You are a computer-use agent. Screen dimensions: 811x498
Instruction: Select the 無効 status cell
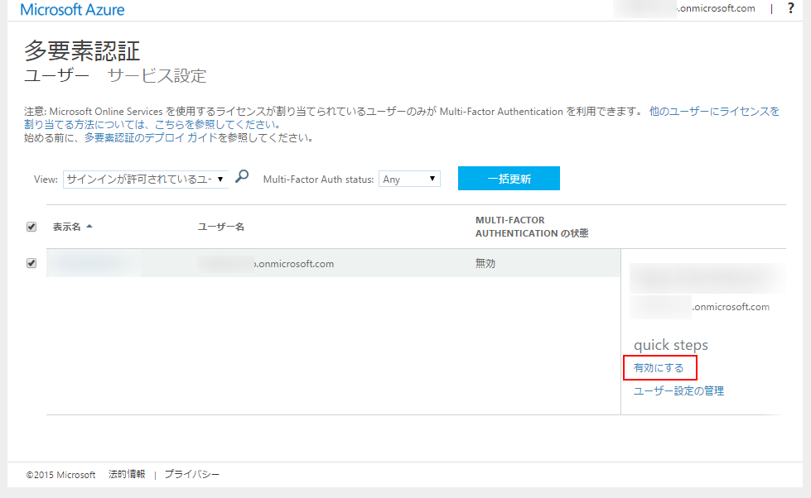click(485, 263)
